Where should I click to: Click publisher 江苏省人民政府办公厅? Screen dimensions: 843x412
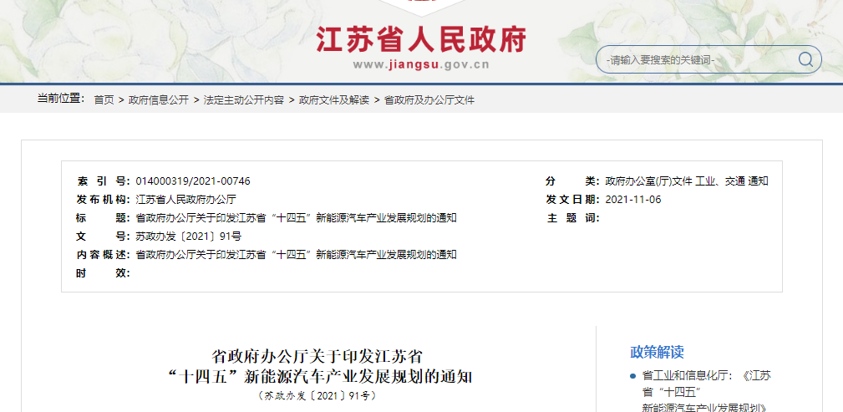tap(185, 200)
